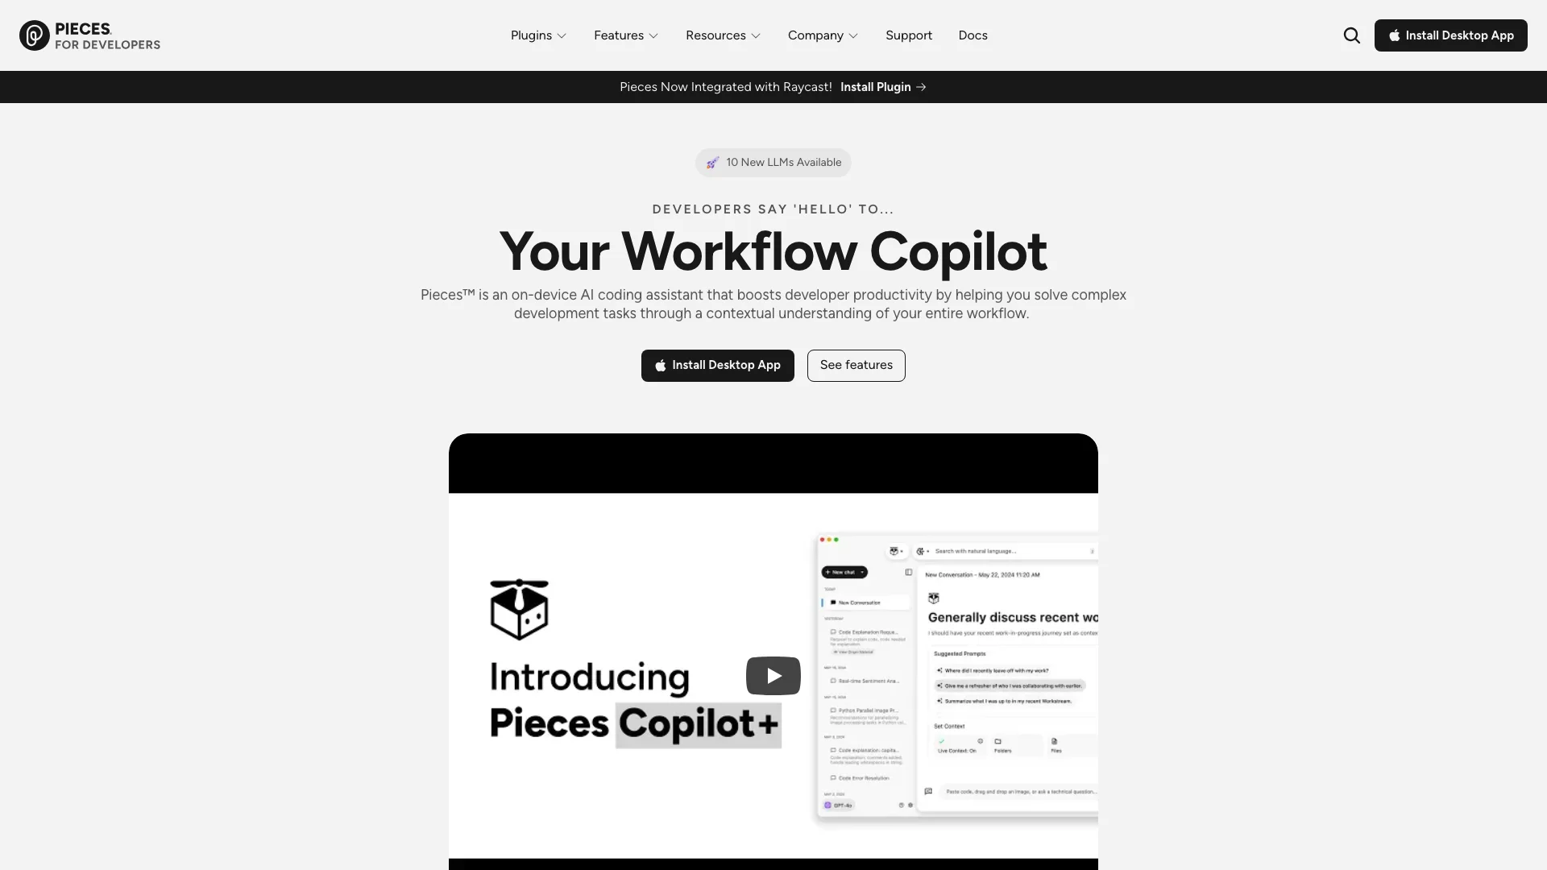Expand the Features dropdown menu

click(627, 35)
